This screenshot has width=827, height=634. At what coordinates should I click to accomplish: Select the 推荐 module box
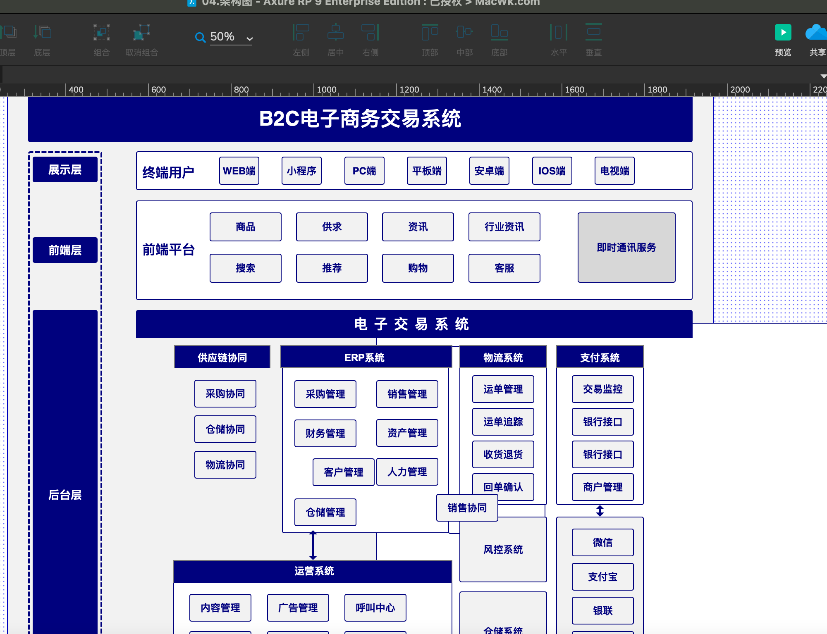[332, 268]
